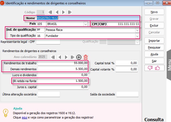Click the Sair button

(x=154, y=61)
